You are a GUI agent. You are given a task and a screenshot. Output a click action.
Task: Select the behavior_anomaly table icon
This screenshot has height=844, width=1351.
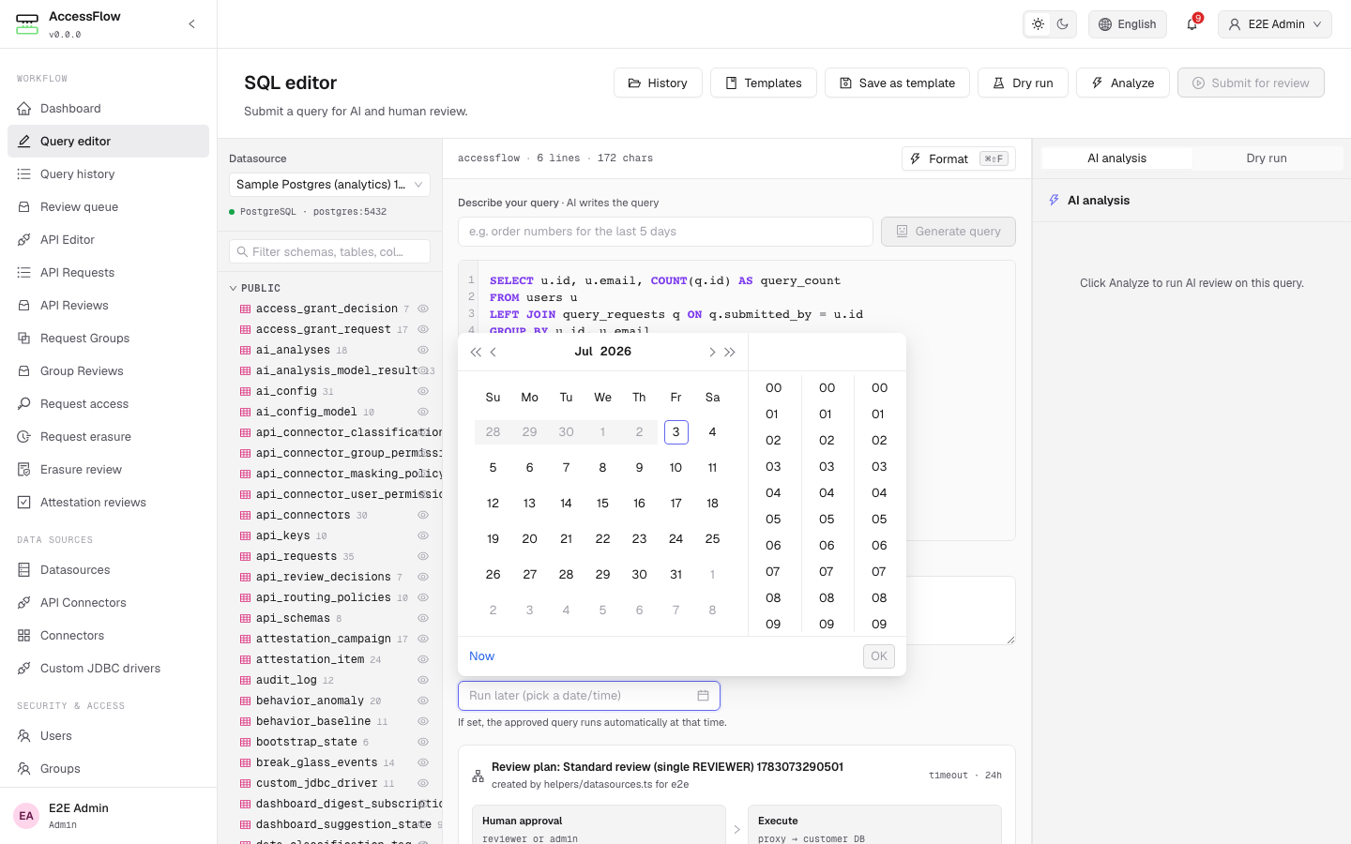245,701
